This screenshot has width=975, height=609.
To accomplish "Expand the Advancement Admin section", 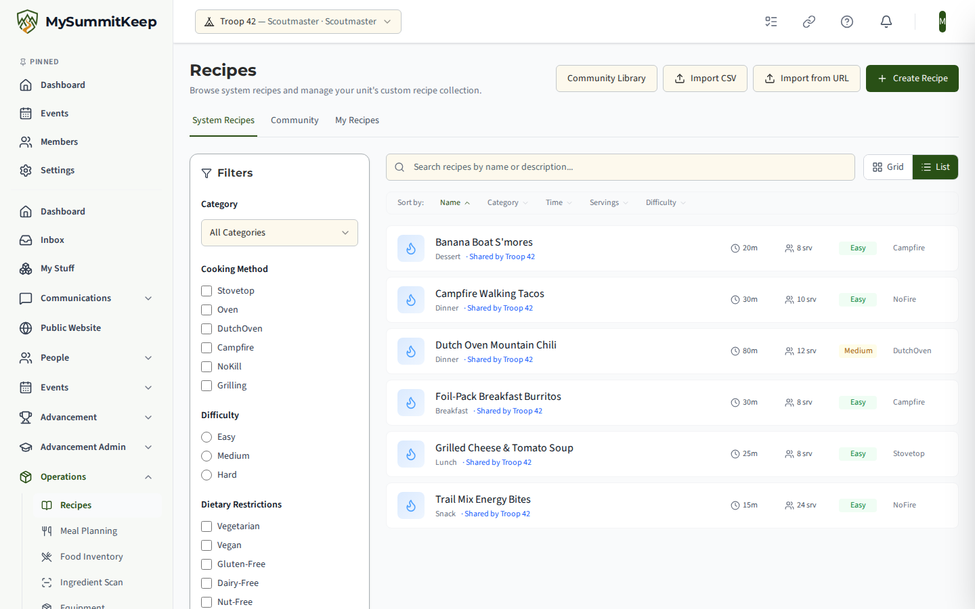I will (x=86, y=447).
